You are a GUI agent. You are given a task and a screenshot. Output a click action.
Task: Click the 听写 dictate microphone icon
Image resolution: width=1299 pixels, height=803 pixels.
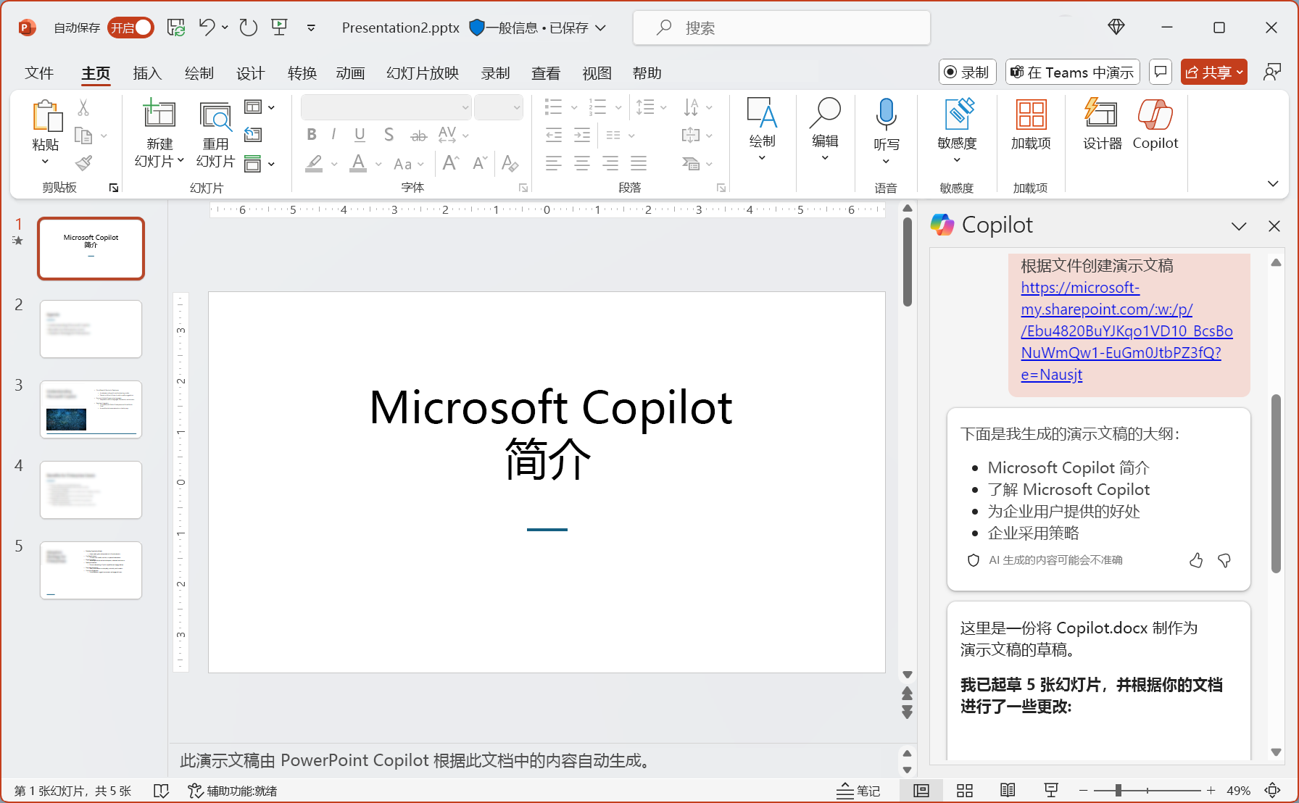point(886,115)
